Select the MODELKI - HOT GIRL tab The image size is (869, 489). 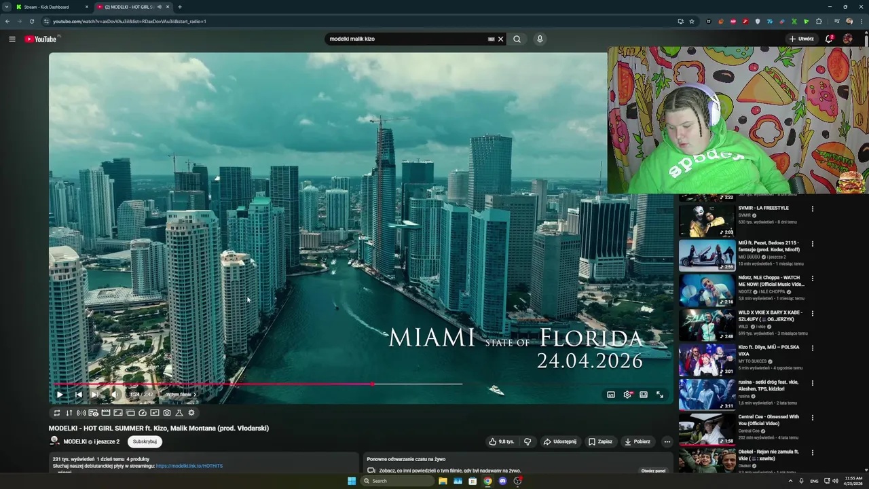click(x=133, y=7)
